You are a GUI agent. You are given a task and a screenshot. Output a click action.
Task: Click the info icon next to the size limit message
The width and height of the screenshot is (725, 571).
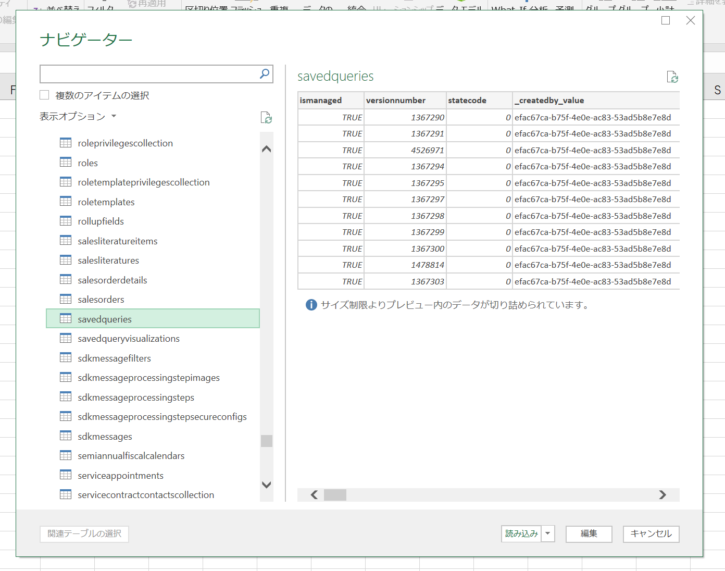tap(311, 305)
